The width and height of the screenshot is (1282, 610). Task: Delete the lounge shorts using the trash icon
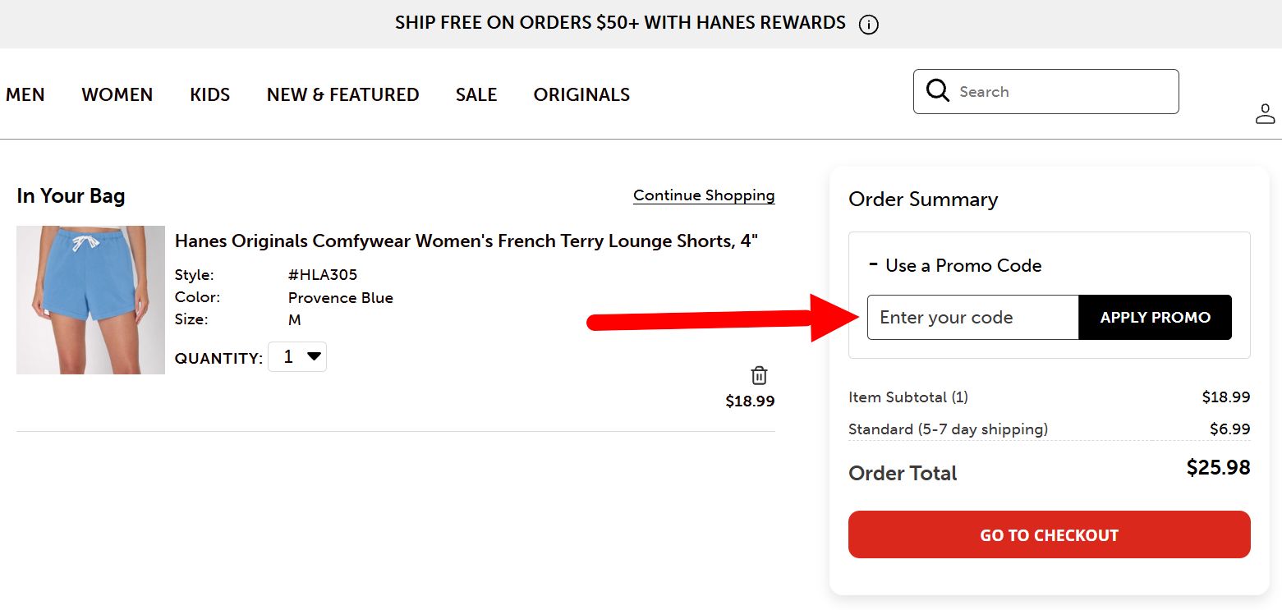pos(759,374)
